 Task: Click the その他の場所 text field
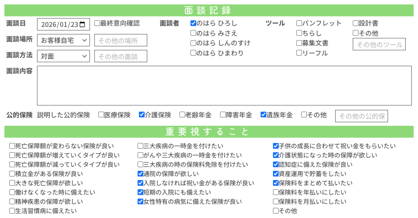[120, 40]
